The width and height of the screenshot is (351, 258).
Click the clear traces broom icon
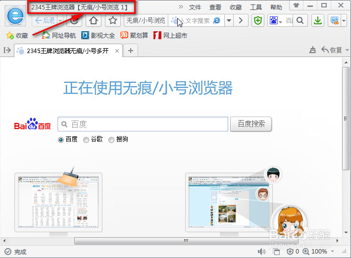[312, 50]
